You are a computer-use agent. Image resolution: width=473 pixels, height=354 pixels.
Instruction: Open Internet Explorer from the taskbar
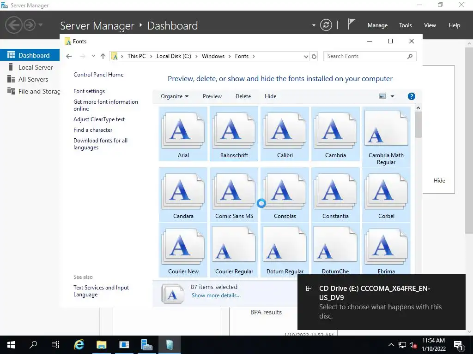(79, 345)
